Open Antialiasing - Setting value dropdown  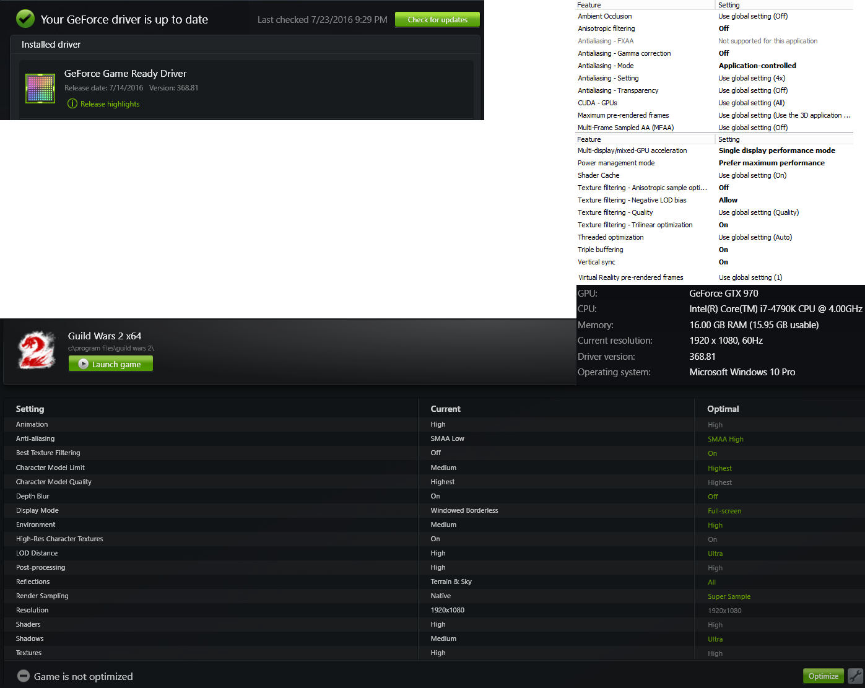coord(752,78)
